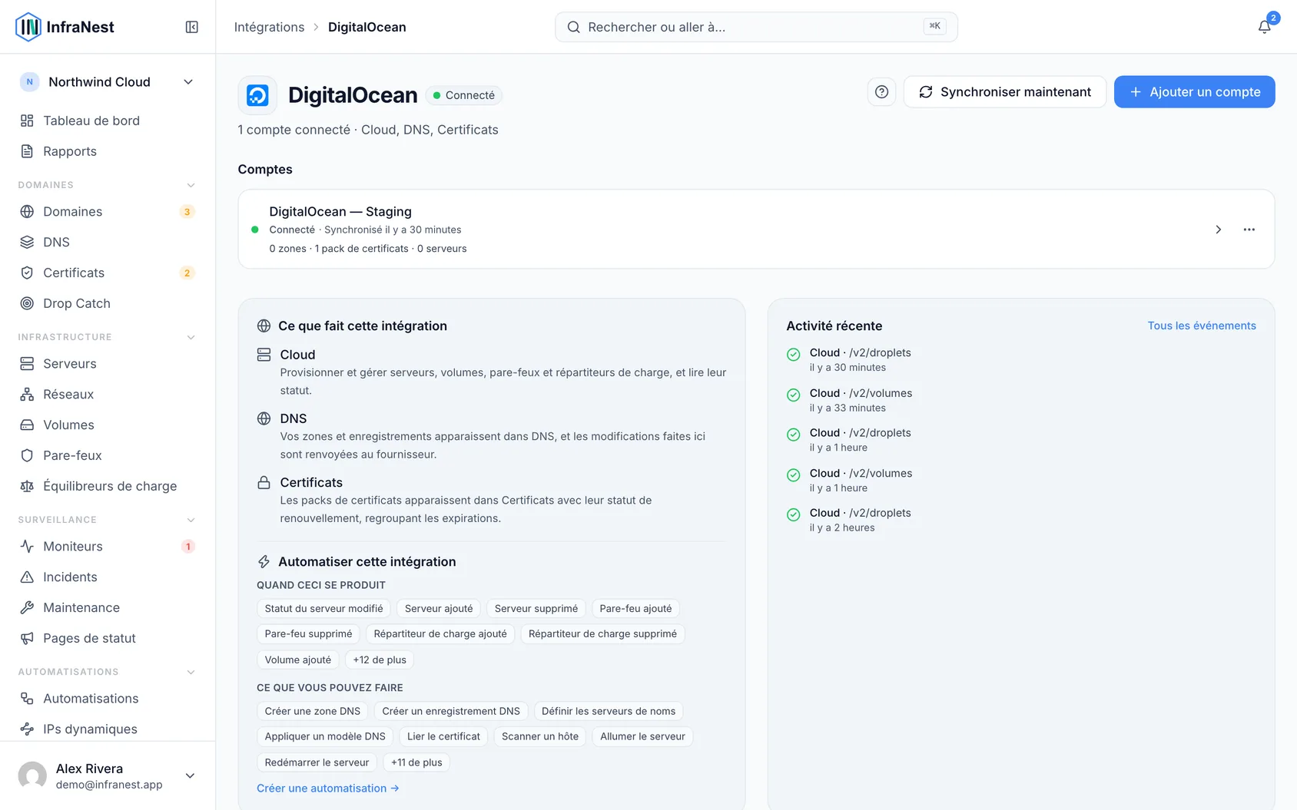Collapse the sidebar panel icon
This screenshot has width=1297, height=810.
coord(192,27)
